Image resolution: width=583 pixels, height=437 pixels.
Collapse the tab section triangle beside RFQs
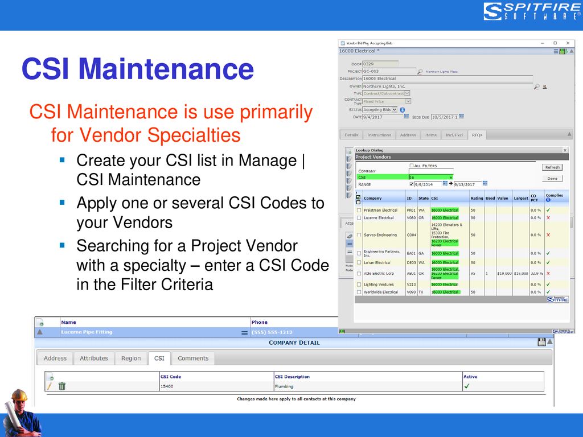point(569,134)
